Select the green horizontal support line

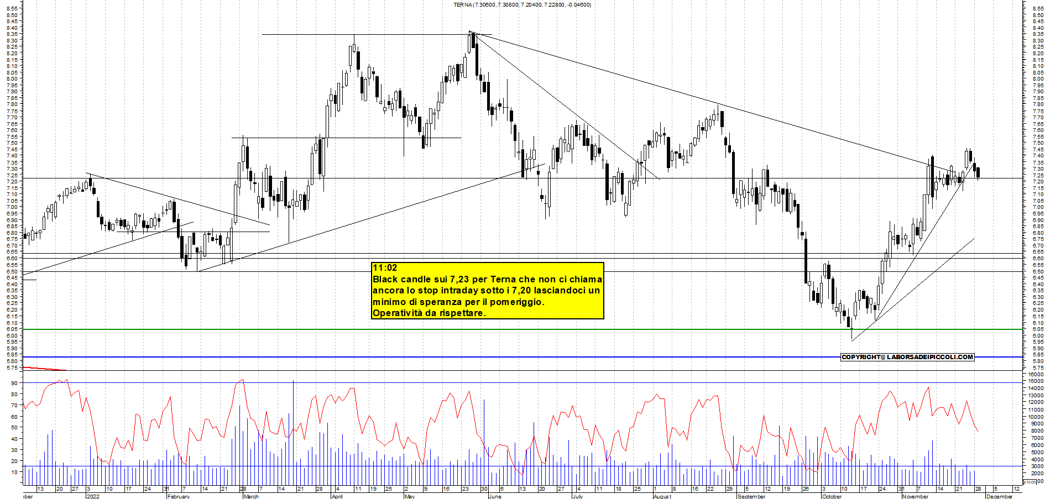[522, 329]
